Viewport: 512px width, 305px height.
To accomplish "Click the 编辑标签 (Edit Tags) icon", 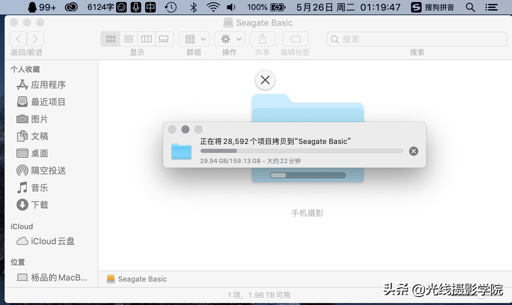I will [295, 39].
